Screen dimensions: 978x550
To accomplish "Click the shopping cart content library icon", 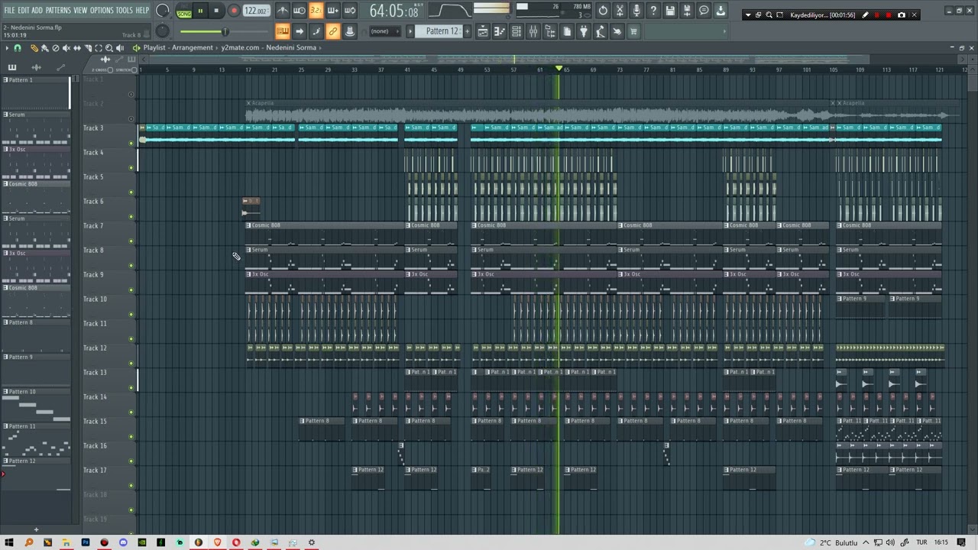I will tap(633, 31).
